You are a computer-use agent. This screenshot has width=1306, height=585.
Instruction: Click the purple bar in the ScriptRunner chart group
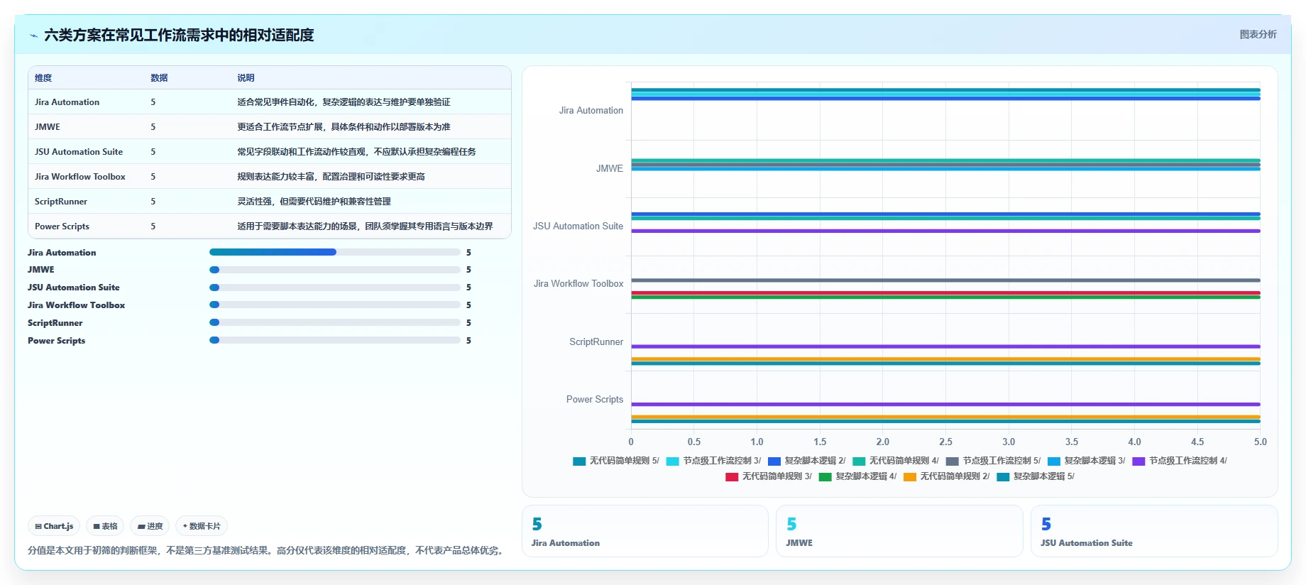pos(945,346)
